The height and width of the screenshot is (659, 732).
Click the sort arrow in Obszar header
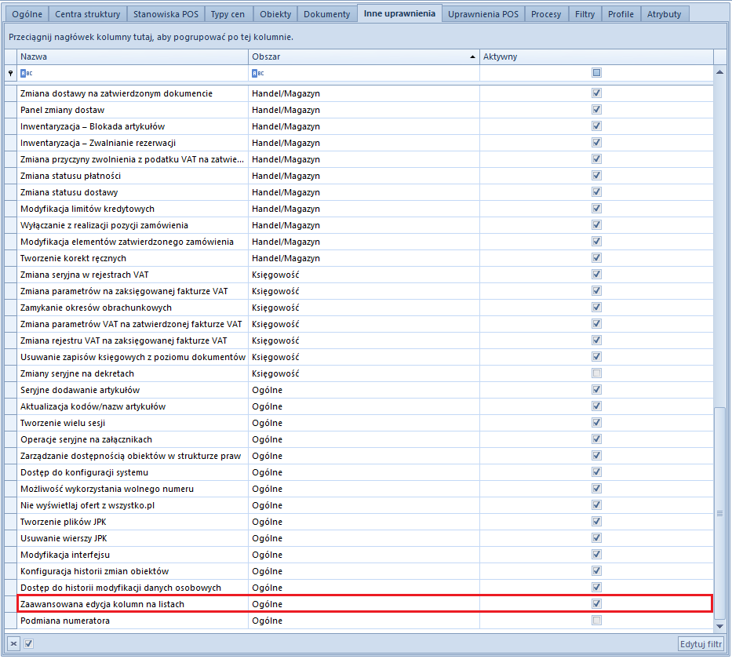[x=472, y=57]
